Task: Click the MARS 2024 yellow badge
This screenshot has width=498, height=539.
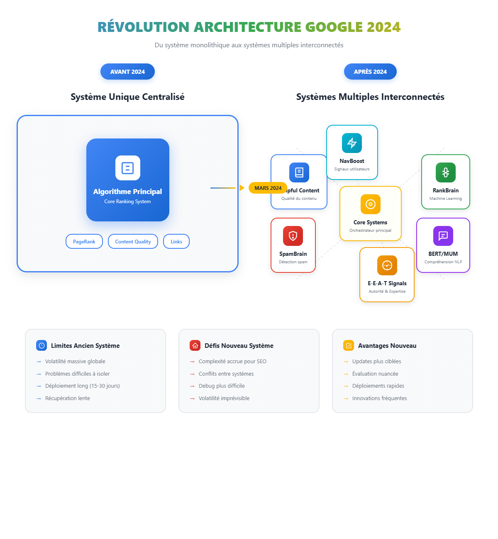Action: coord(268,188)
